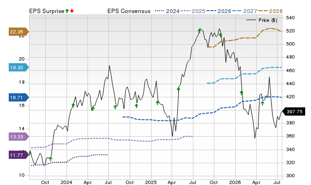Viewport: 311px width, 185px height.
Task: Click the 2026 x-axis label
Action: (x=235, y=182)
